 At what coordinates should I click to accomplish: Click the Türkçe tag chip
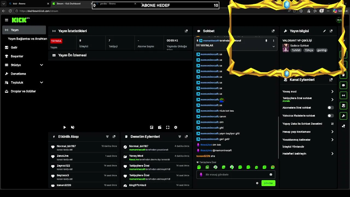tap(309, 50)
